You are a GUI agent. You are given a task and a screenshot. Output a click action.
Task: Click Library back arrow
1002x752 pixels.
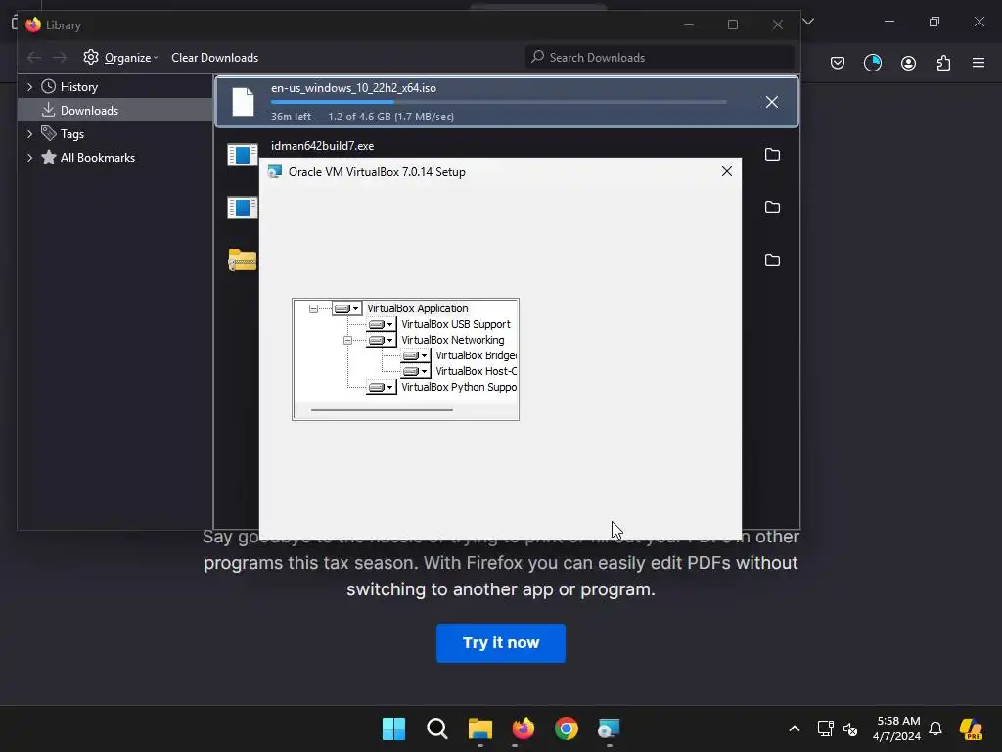[x=34, y=58]
